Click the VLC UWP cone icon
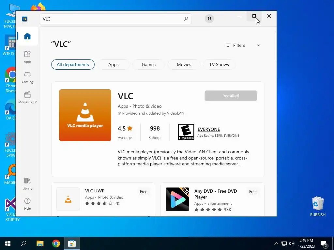The image size is (334, 250). [68, 199]
